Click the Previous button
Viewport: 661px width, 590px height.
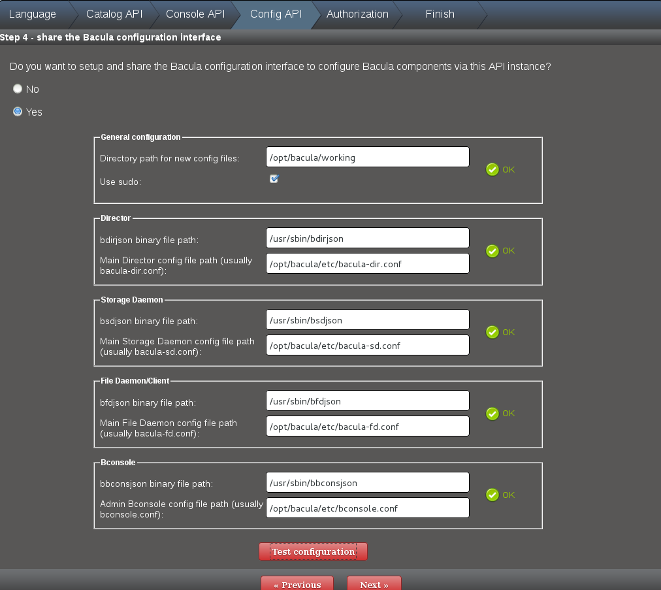(297, 584)
